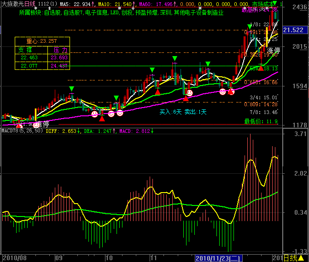
Task: Click leftmost smiley of three near October
Action: (x=94, y=114)
